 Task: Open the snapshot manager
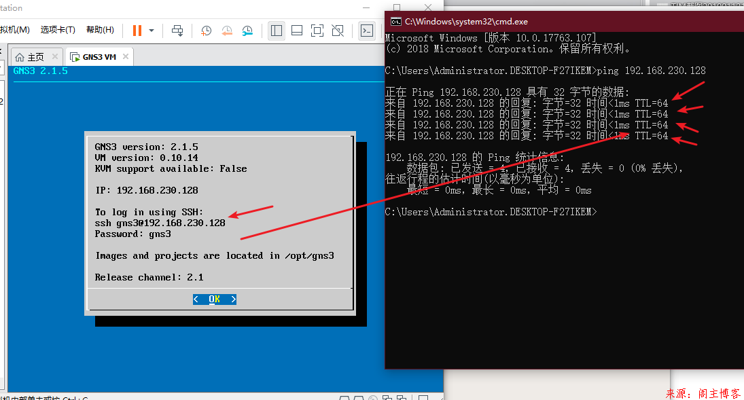(x=247, y=31)
